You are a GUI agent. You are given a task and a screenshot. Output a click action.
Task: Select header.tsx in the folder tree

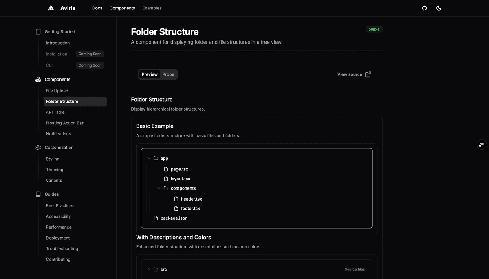click(192, 199)
